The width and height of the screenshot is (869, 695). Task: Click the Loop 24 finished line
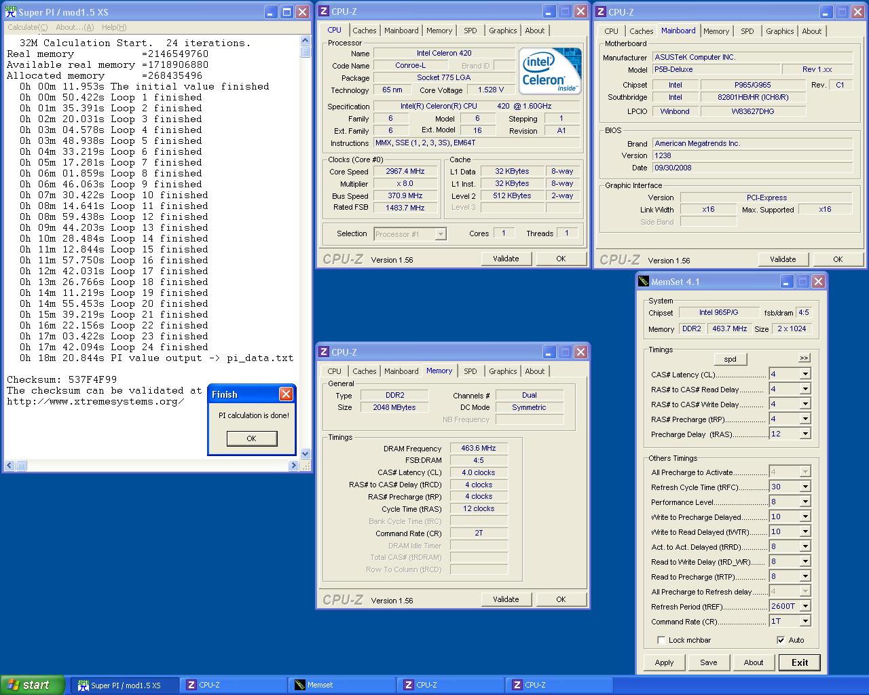[x=113, y=347]
